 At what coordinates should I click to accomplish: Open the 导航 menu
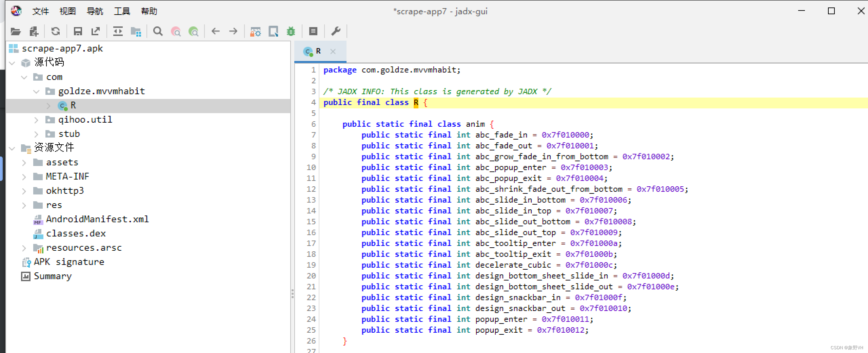95,11
